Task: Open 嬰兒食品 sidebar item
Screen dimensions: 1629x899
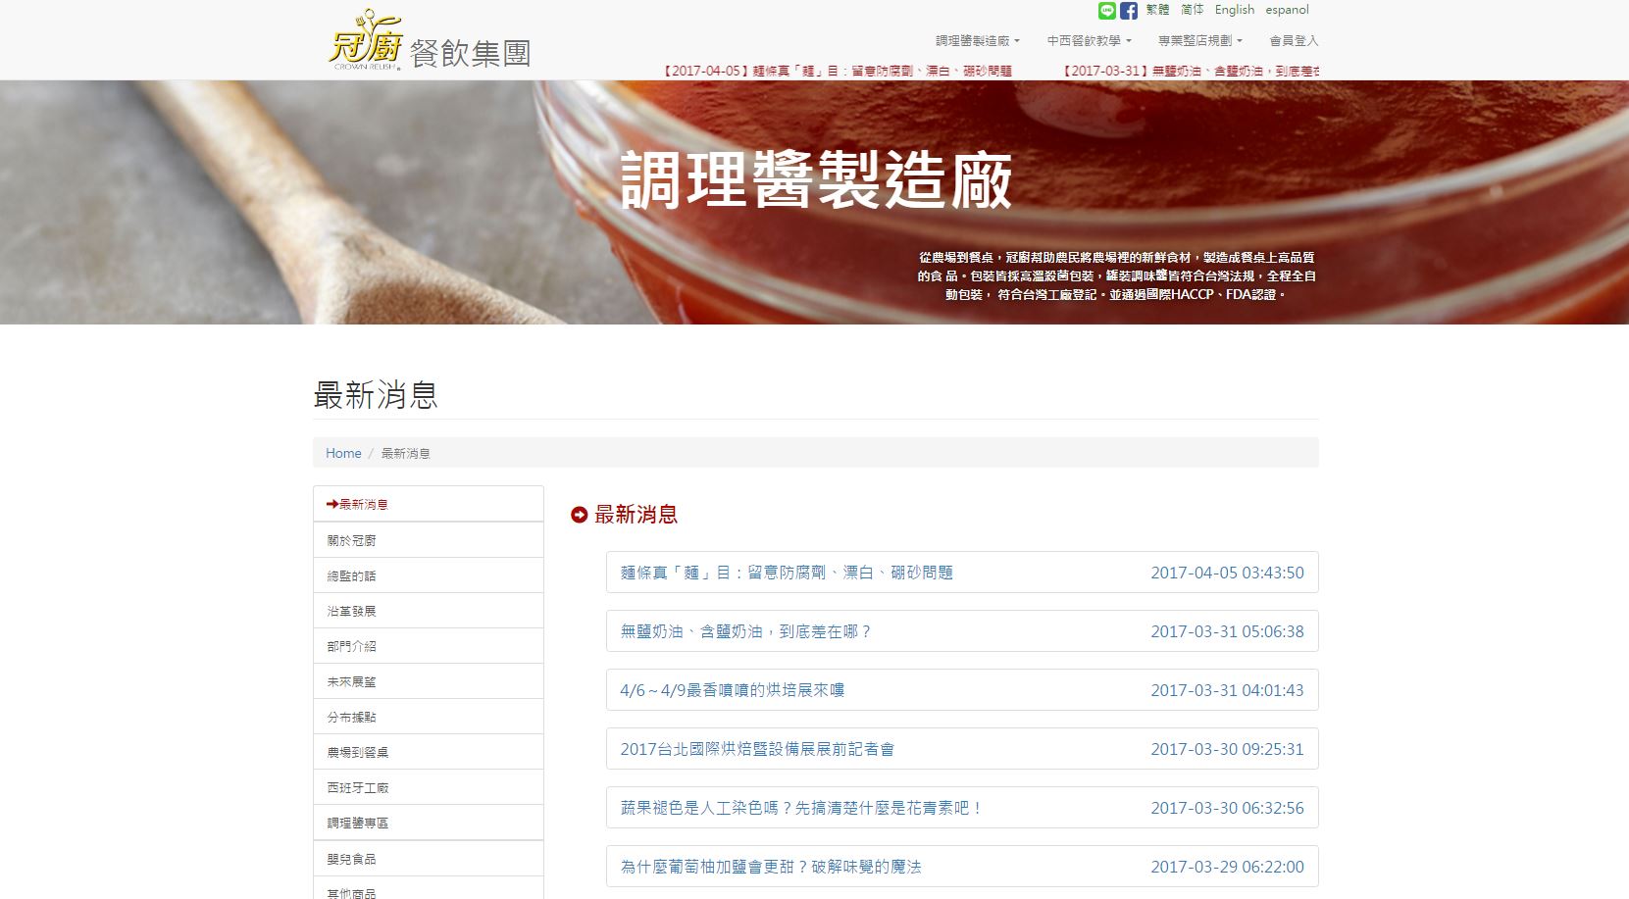Action: coord(351,859)
